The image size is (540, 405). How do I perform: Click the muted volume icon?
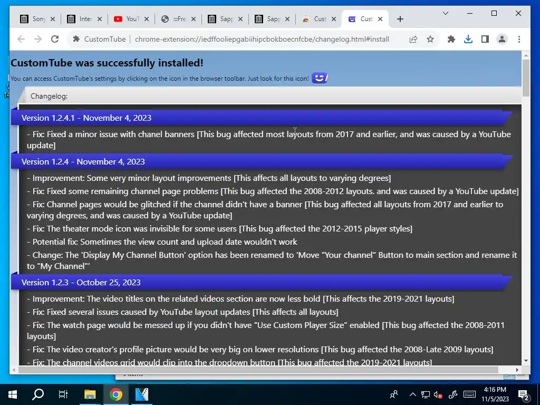[438, 394]
